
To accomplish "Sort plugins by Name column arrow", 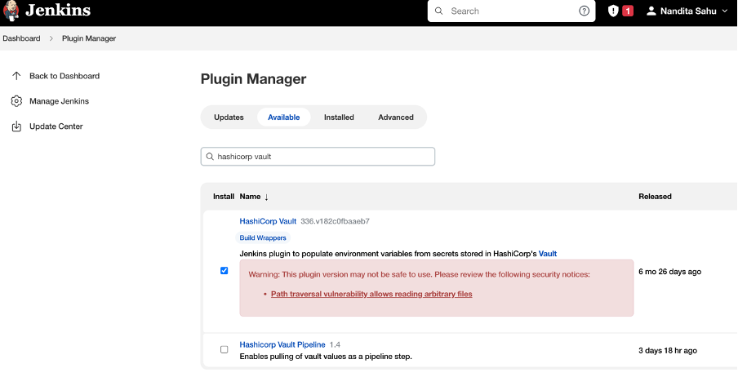I will (266, 197).
